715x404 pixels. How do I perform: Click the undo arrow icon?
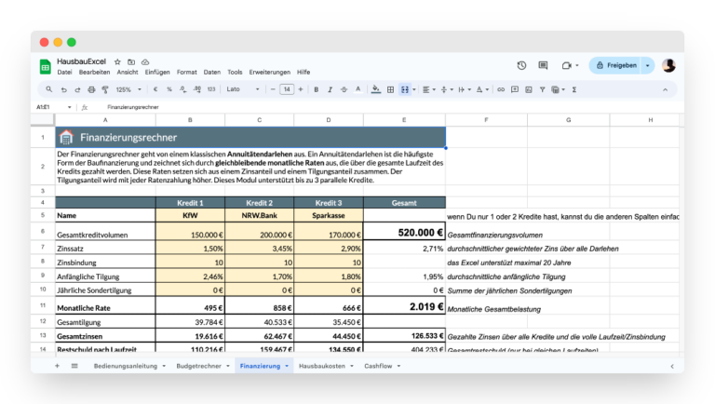(x=64, y=89)
